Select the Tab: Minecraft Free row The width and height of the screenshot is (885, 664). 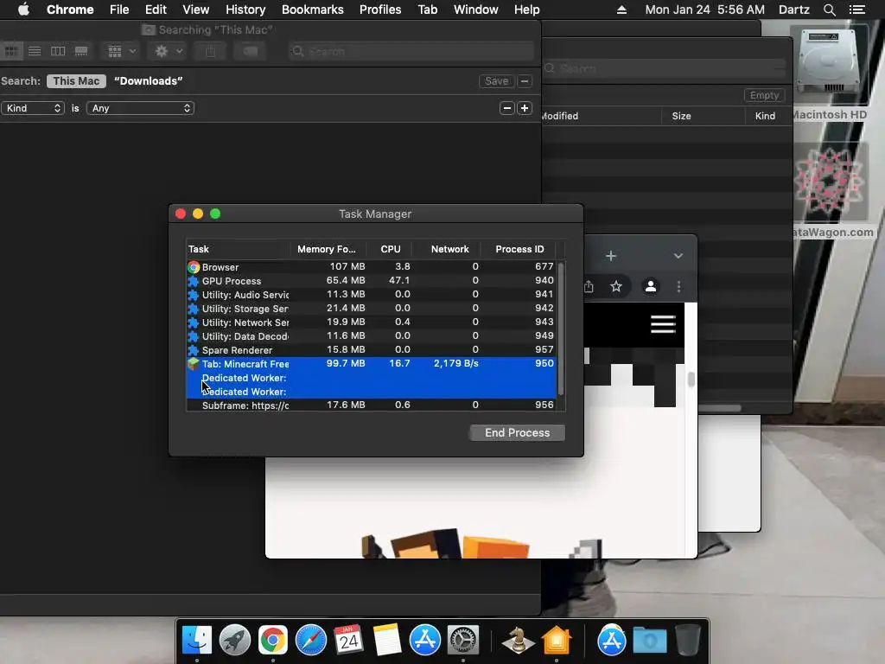tap(371, 364)
